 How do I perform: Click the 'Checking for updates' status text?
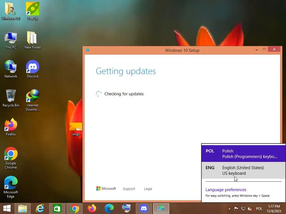tap(124, 94)
